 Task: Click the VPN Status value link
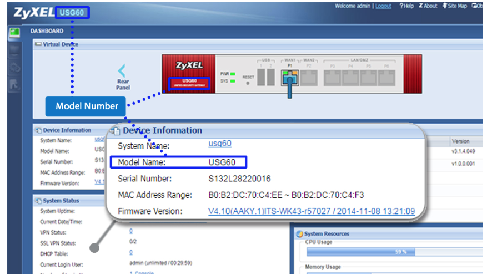[131, 231]
